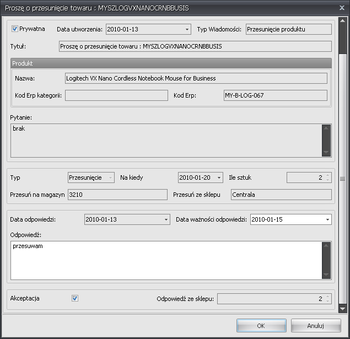Click the Akceptacja label
350x339 pixels.
pyautogui.click(x=25, y=298)
